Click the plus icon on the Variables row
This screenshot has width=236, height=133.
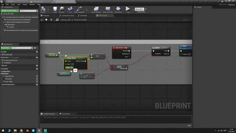point(37,69)
